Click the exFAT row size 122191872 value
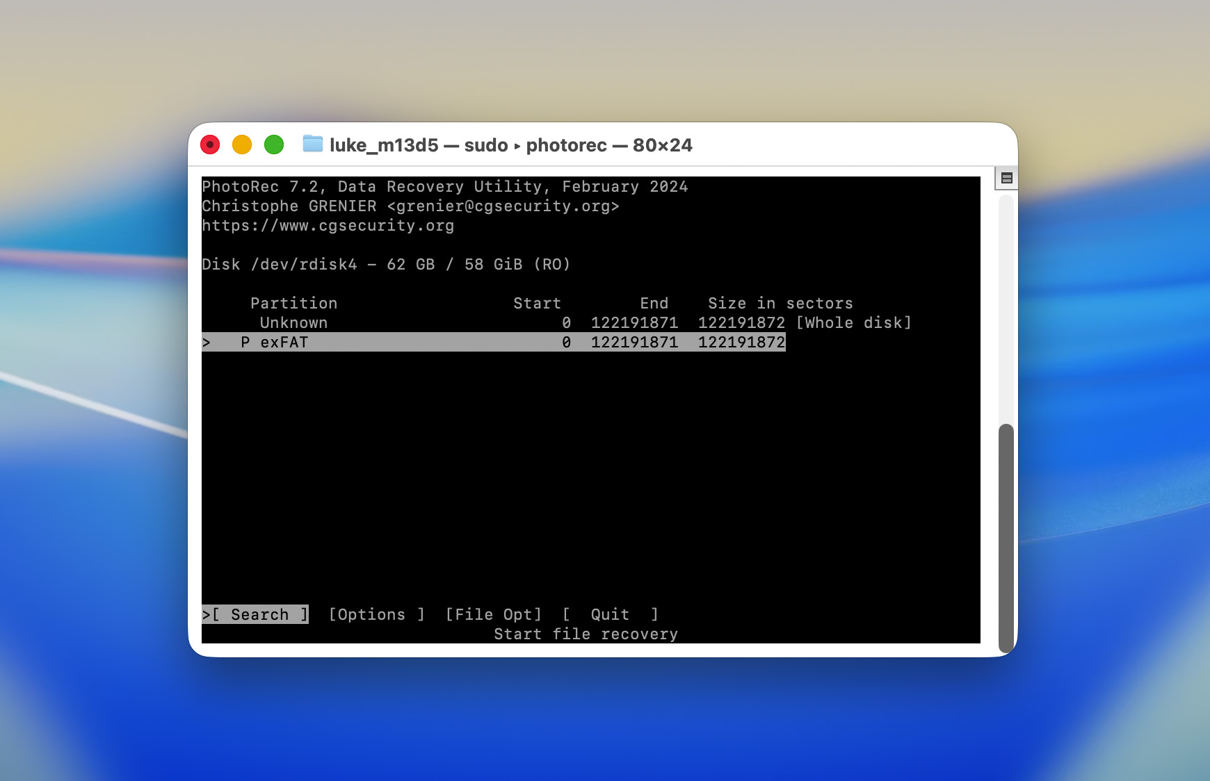1210x781 pixels. [741, 342]
